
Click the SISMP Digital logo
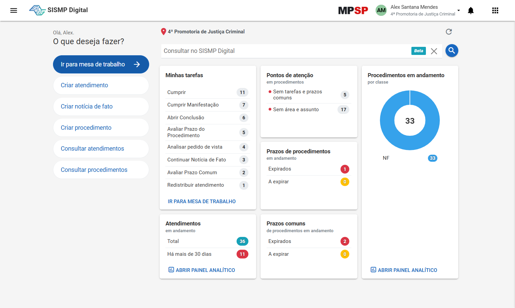click(x=58, y=10)
